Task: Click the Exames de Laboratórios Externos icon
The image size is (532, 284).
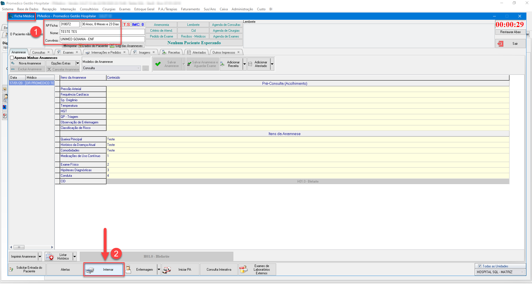Action: [243, 270]
